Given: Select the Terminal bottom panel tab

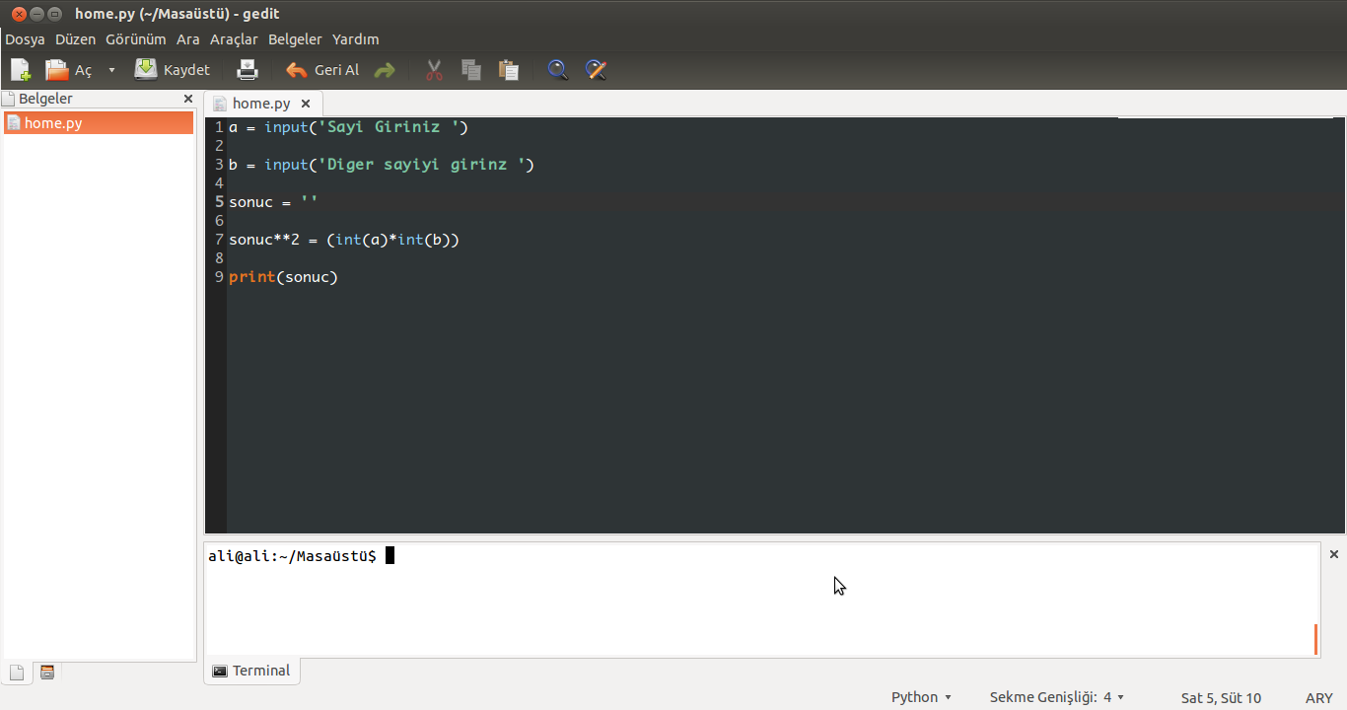Looking at the screenshot, I should click(x=251, y=671).
